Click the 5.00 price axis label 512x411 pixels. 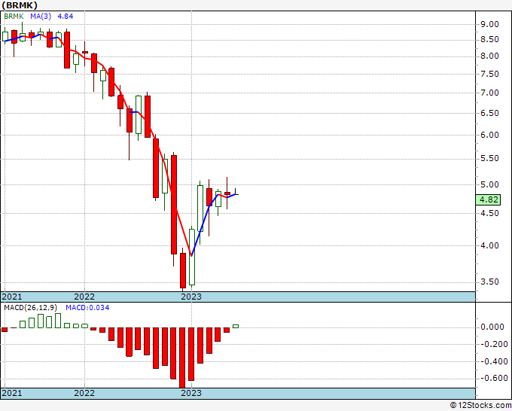tap(489, 184)
